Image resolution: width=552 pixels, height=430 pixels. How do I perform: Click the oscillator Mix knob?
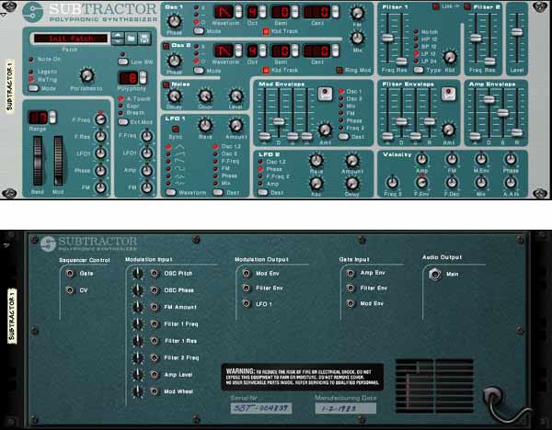(357, 38)
